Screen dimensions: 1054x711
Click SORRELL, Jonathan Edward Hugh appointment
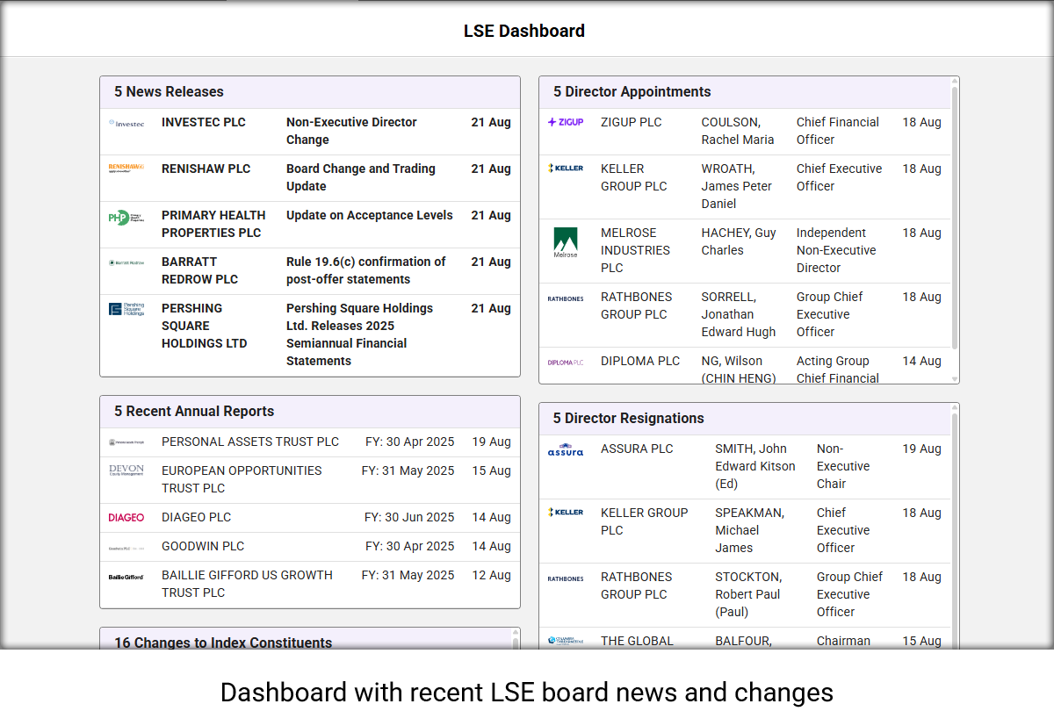[x=745, y=315]
